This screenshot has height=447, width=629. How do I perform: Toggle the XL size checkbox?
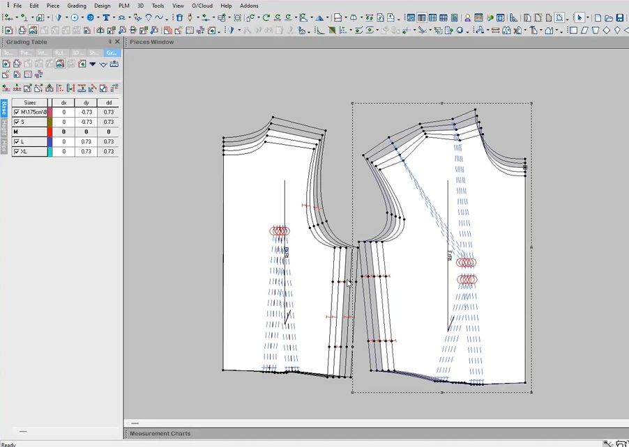coord(17,151)
